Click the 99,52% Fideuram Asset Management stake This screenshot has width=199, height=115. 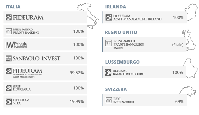pyautogui.click(x=77, y=73)
